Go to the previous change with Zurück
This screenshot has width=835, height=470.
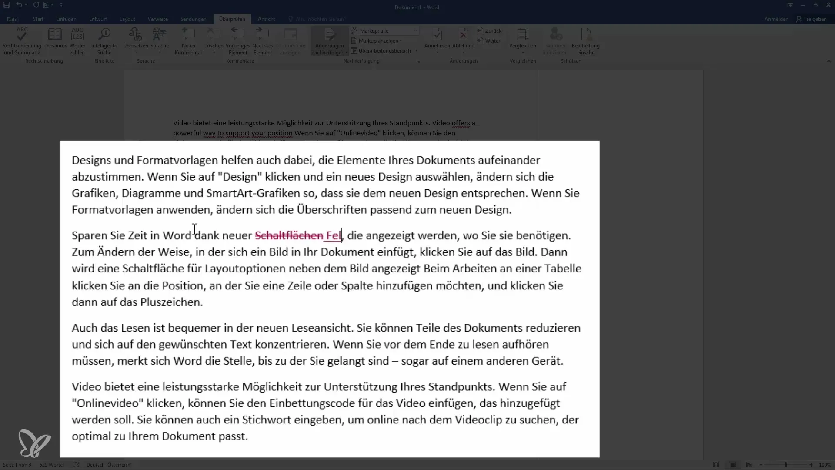(489, 31)
